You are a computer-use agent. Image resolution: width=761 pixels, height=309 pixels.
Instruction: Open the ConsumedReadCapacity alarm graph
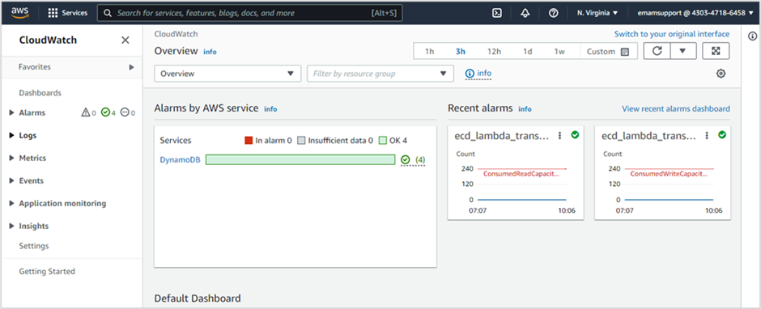[x=516, y=182]
